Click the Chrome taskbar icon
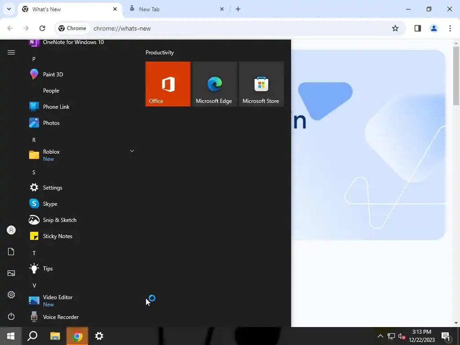The height and width of the screenshot is (345, 460). [x=77, y=336]
